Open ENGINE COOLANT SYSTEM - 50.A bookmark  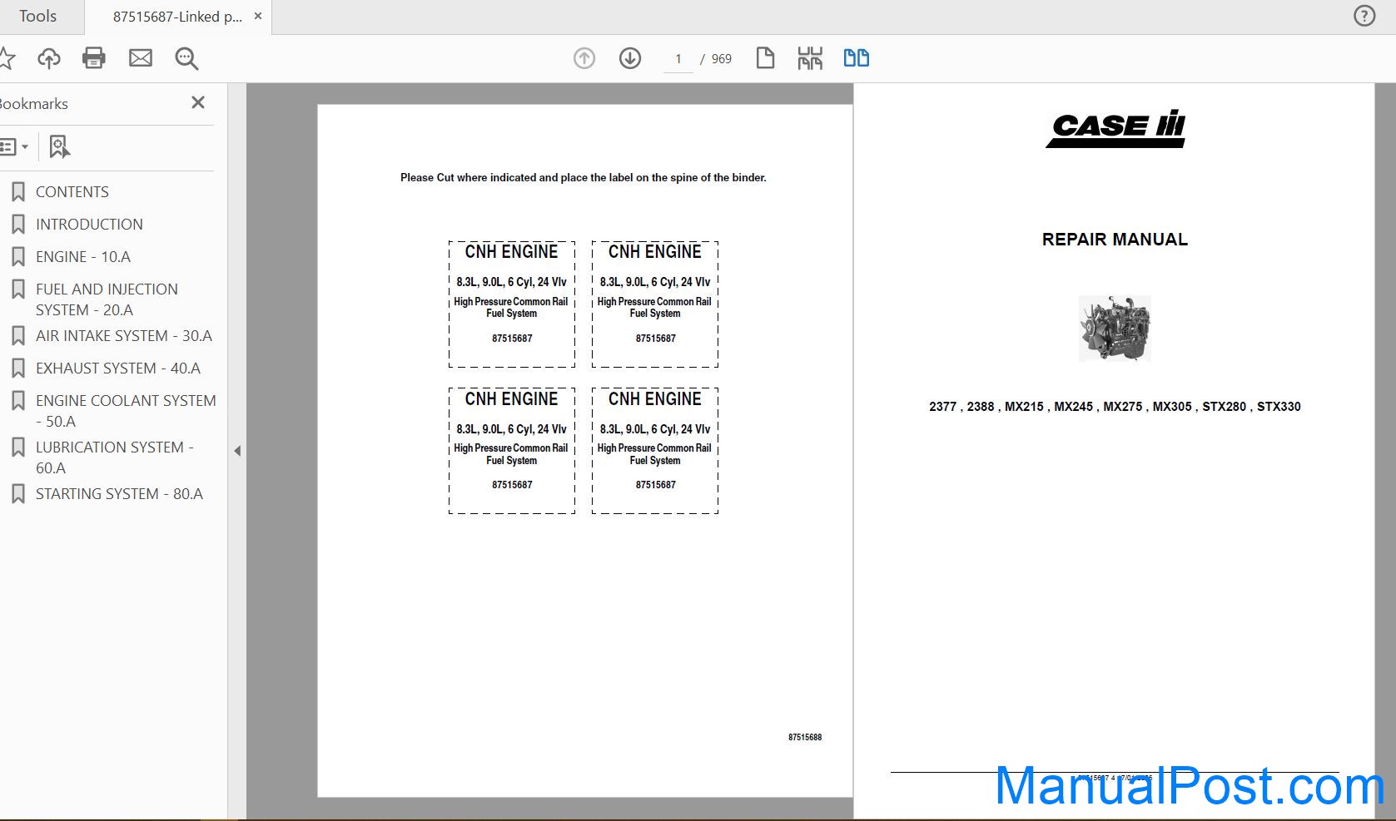coord(126,411)
